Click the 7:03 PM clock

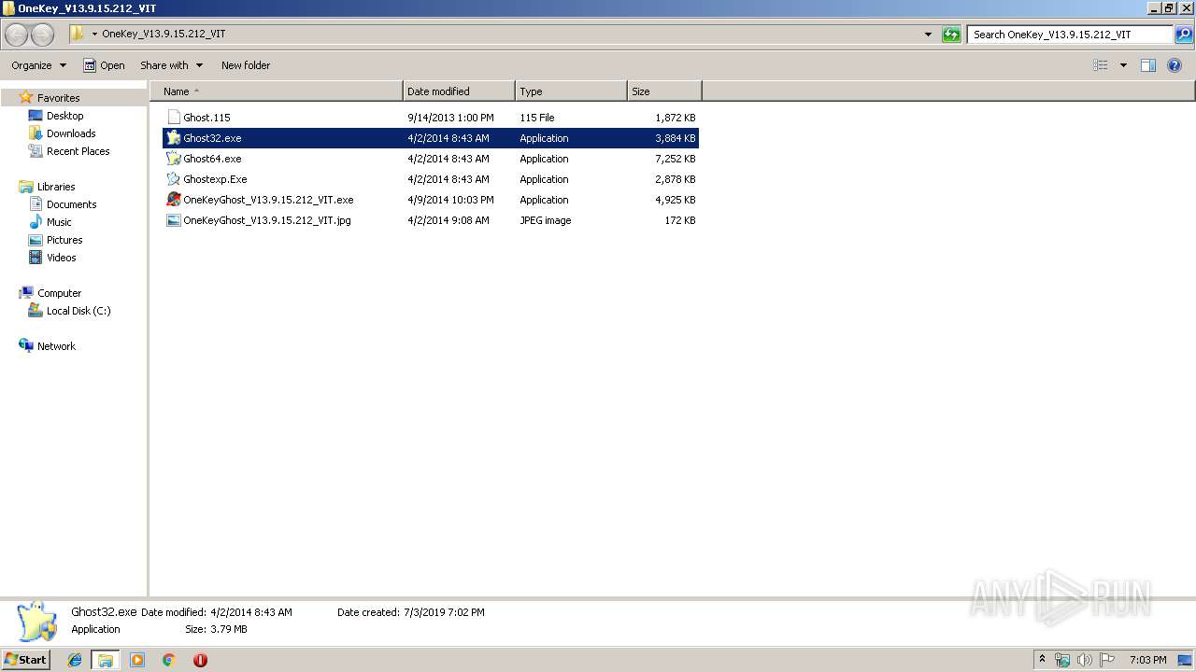pyautogui.click(x=1147, y=660)
